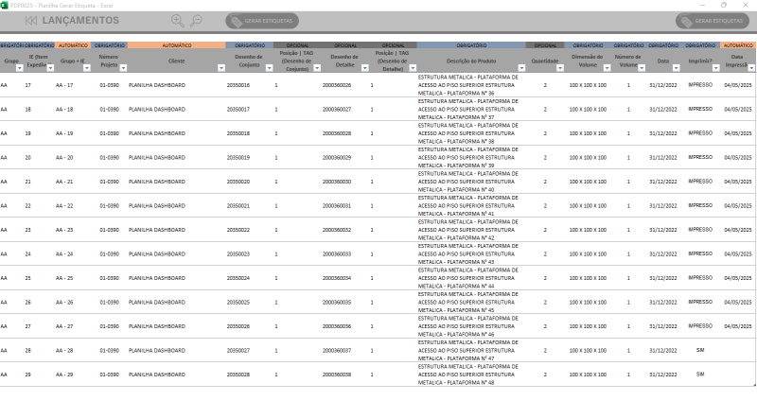Image resolution: width=757 pixels, height=401 pixels.
Task: Open the Descrição do Produto filter dropdown
Action: [521, 66]
